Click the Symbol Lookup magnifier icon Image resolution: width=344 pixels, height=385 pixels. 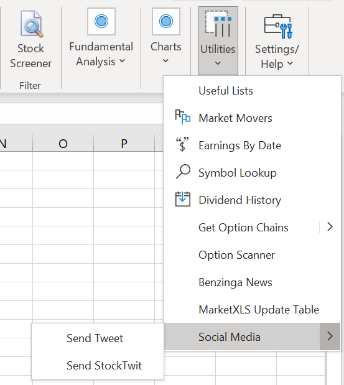coord(183,172)
